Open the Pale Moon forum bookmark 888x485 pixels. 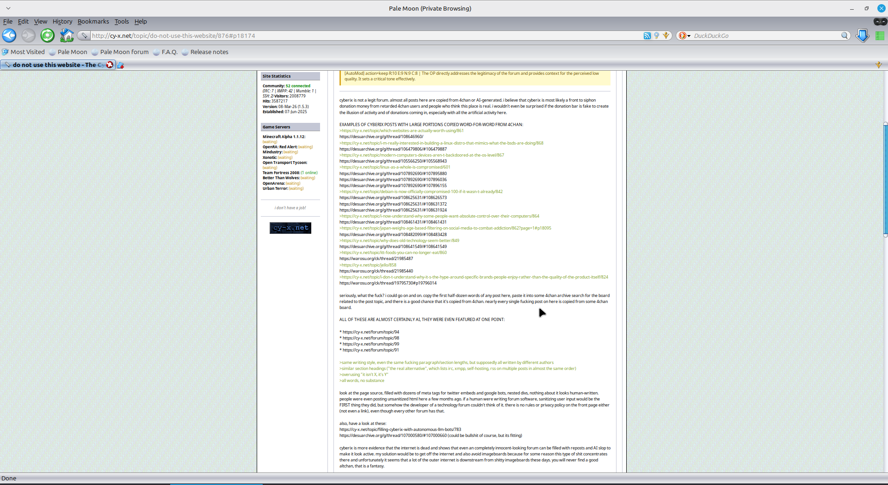[120, 52]
